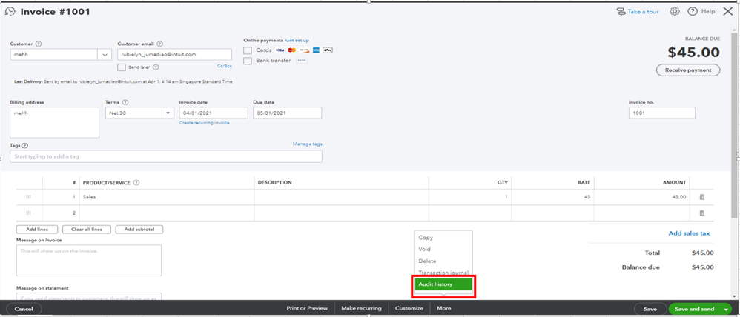Viewport: 740px width, 317px height.
Task: Click the Tags help icon
Action: click(x=24, y=146)
